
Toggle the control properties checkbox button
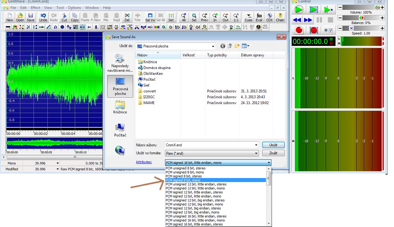[x=328, y=30]
